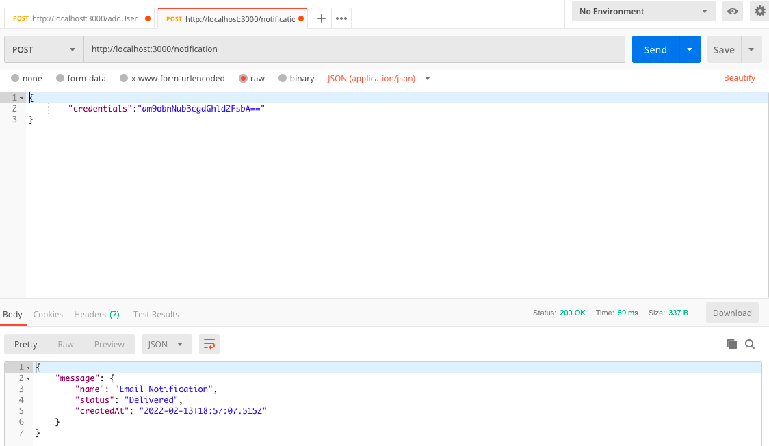This screenshot has height=446, width=769.
Task: Click the 69 ms response time
Action: click(627, 313)
